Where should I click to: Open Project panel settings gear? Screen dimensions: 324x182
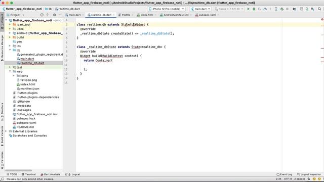[54, 15]
